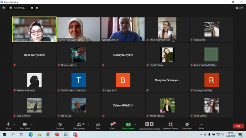The image size is (246, 138).
Task: Open the More menu
Action: click(x=201, y=125)
